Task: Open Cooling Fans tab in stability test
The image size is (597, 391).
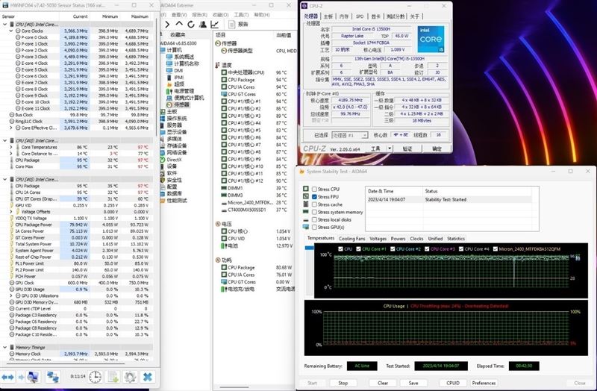Action: (351, 239)
